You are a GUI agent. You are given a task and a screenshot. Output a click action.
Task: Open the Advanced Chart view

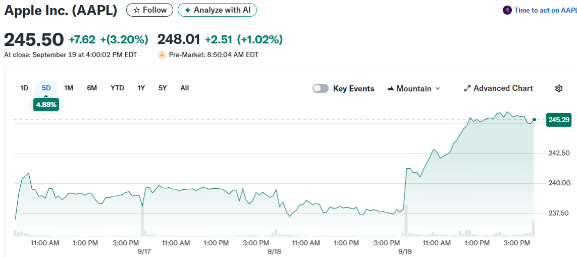(499, 88)
